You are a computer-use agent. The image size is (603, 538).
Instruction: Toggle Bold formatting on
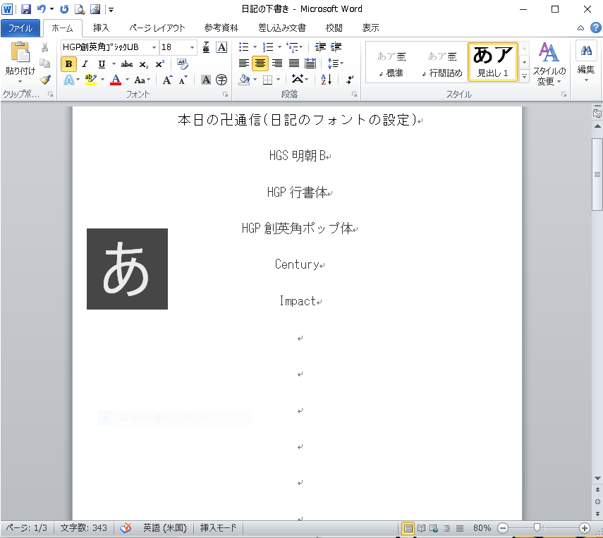coord(68,63)
